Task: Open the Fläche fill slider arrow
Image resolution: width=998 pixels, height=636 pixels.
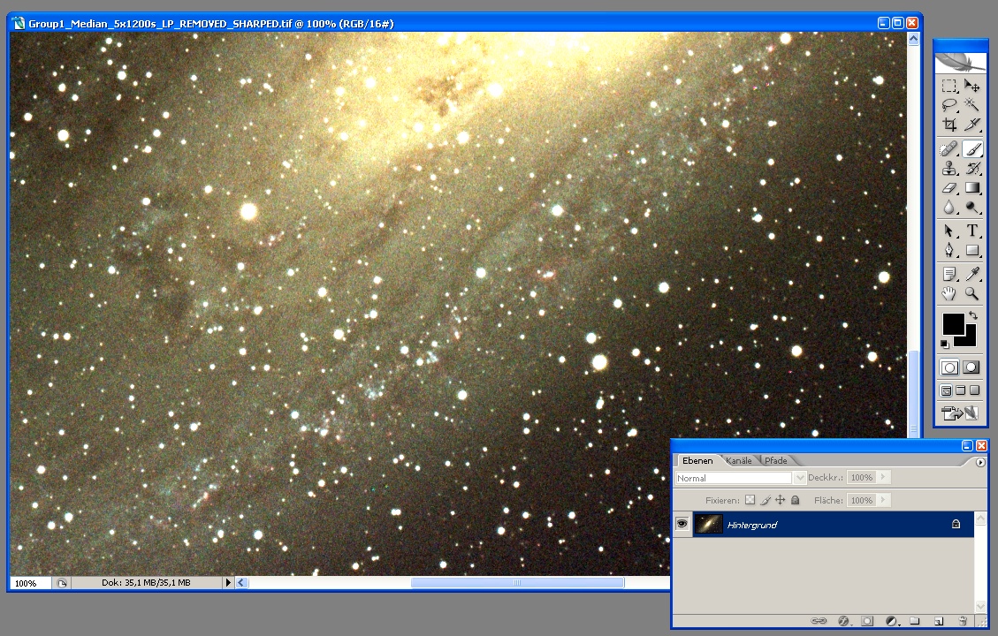Action: [883, 500]
